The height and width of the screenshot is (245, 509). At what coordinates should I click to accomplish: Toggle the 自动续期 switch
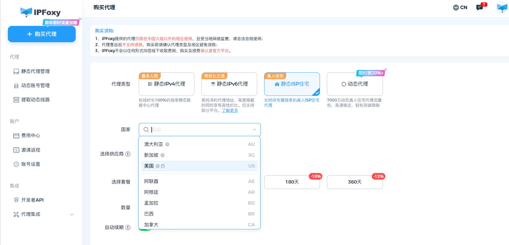pos(145,229)
